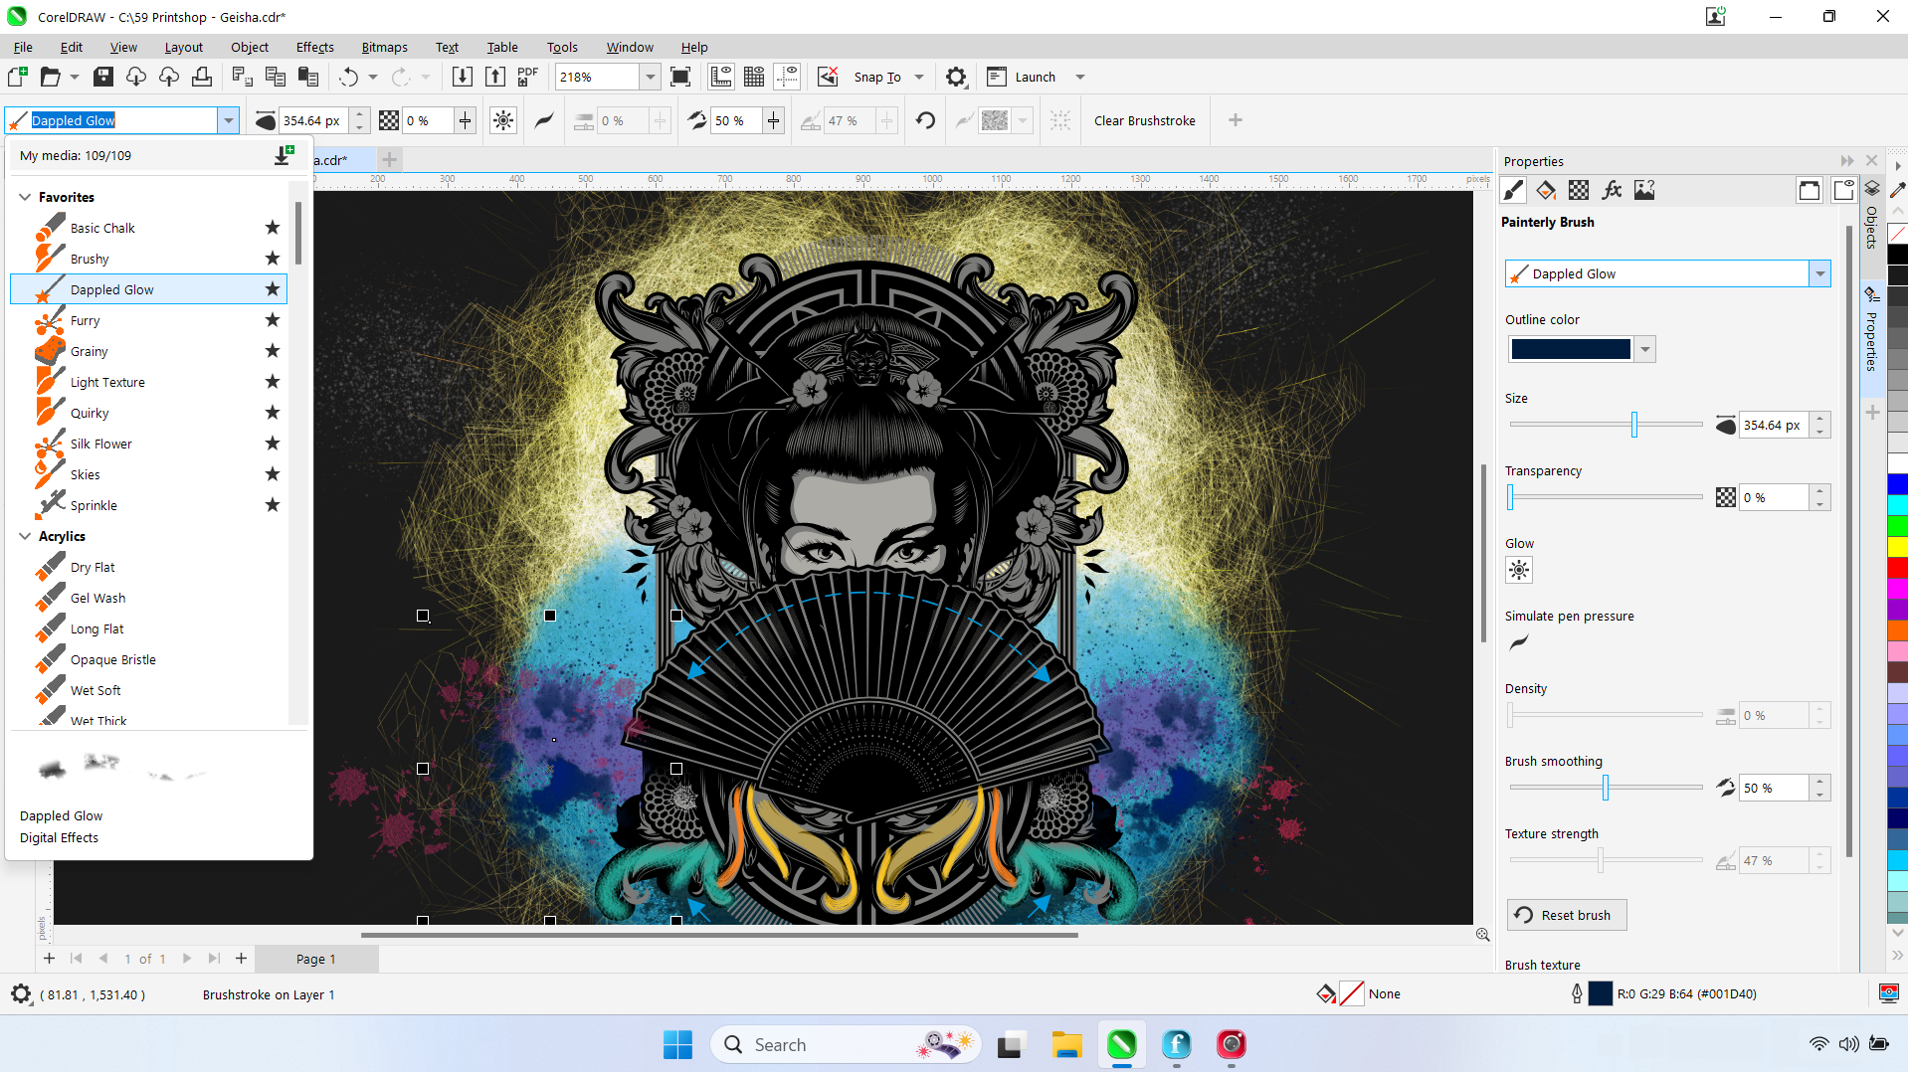Click Simulate pen pressure icon in Properties
The image size is (1908, 1072).
click(1518, 642)
